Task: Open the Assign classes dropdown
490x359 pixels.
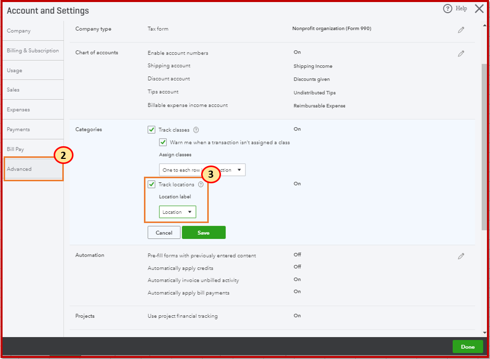Action: (202, 170)
